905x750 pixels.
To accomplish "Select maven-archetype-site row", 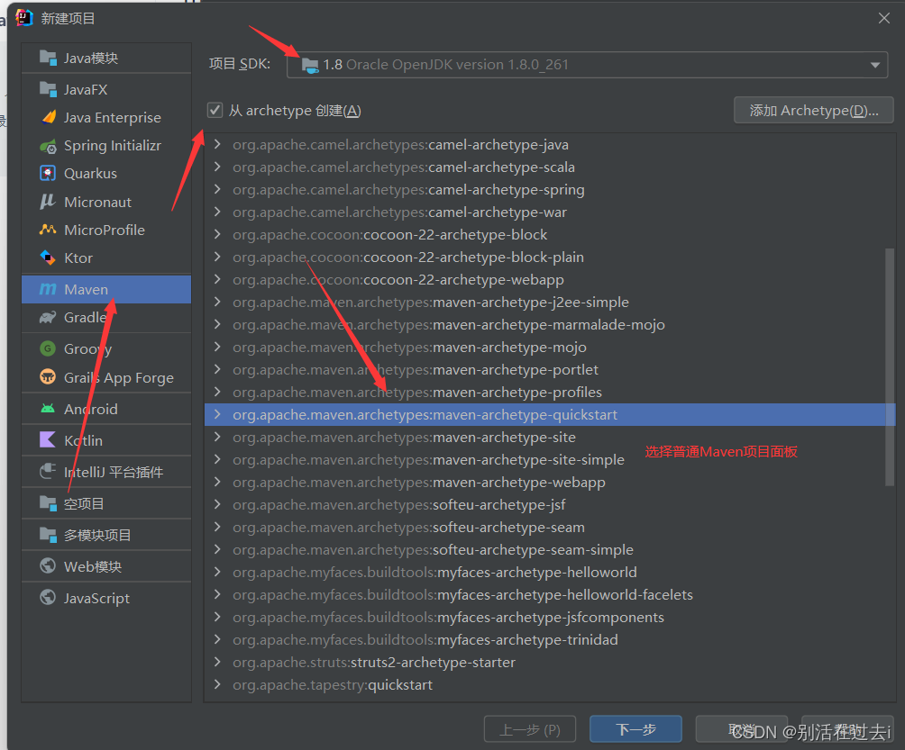I will 550,437.
